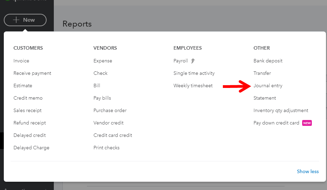The image size is (327, 190).
Task: Click the New button with plus icon
Action: click(x=25, y=20)
